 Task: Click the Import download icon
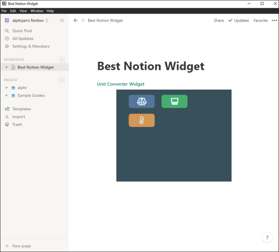7,117
